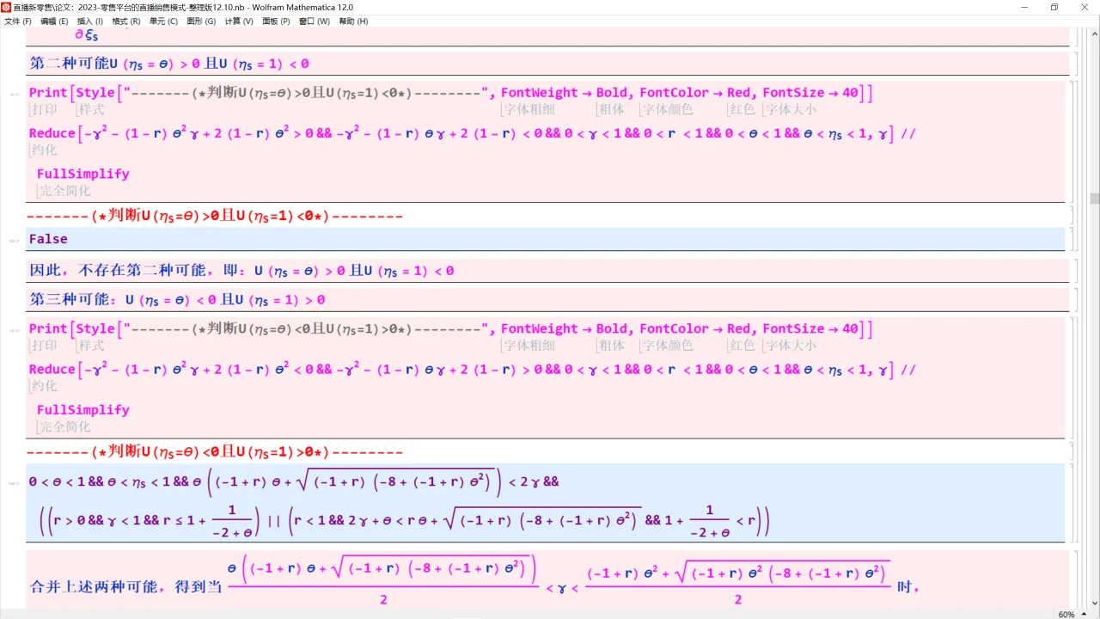Open the 格式 (R) menu
This screenshot has height=619, width=1100.
(126, 21)
